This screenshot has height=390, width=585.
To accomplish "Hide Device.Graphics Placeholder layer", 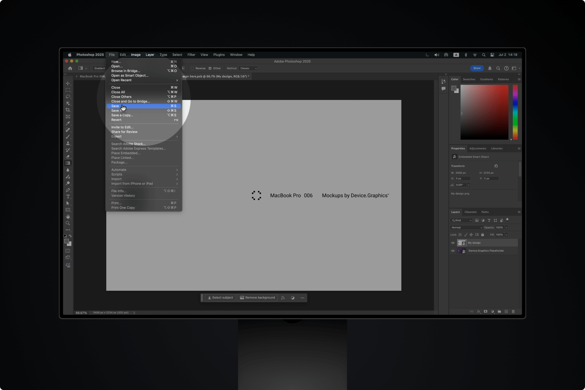I will 453,251.
